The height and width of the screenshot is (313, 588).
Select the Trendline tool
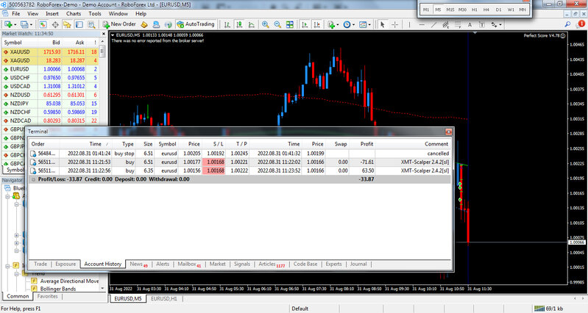(434, 24)
